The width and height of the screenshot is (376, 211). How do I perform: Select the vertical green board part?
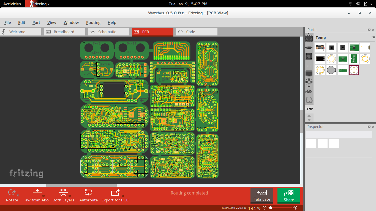pos(354,59)
